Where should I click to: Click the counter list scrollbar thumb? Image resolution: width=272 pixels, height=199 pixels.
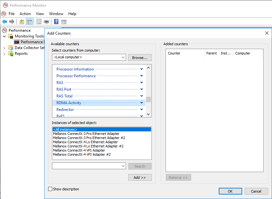(x=148, y=99)
